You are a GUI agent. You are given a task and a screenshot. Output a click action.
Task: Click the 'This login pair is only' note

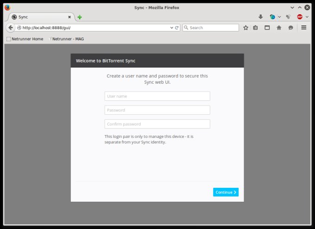[149, 139]
